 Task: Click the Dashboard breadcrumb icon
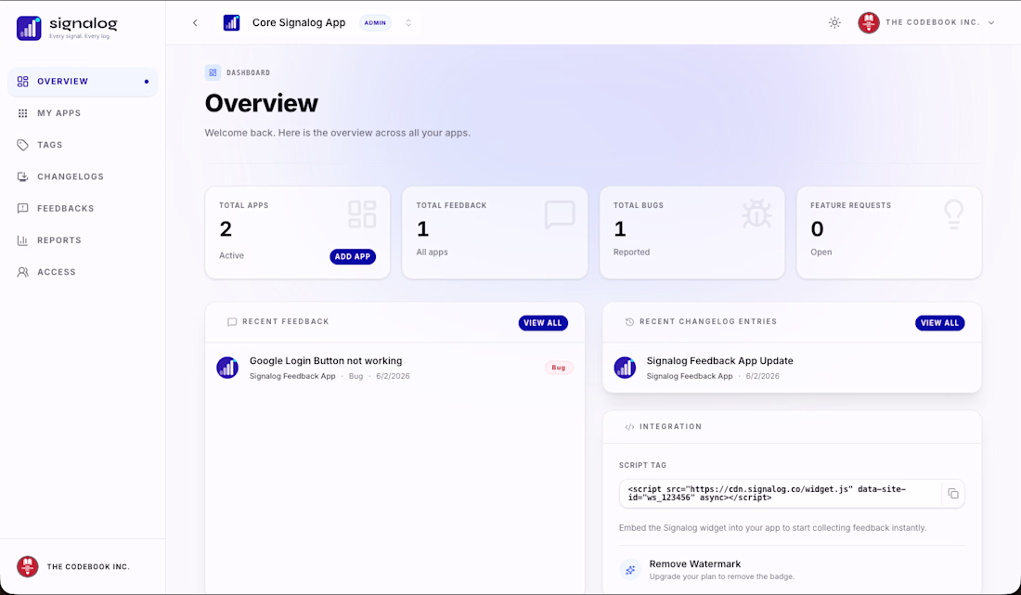click(213, 72)
